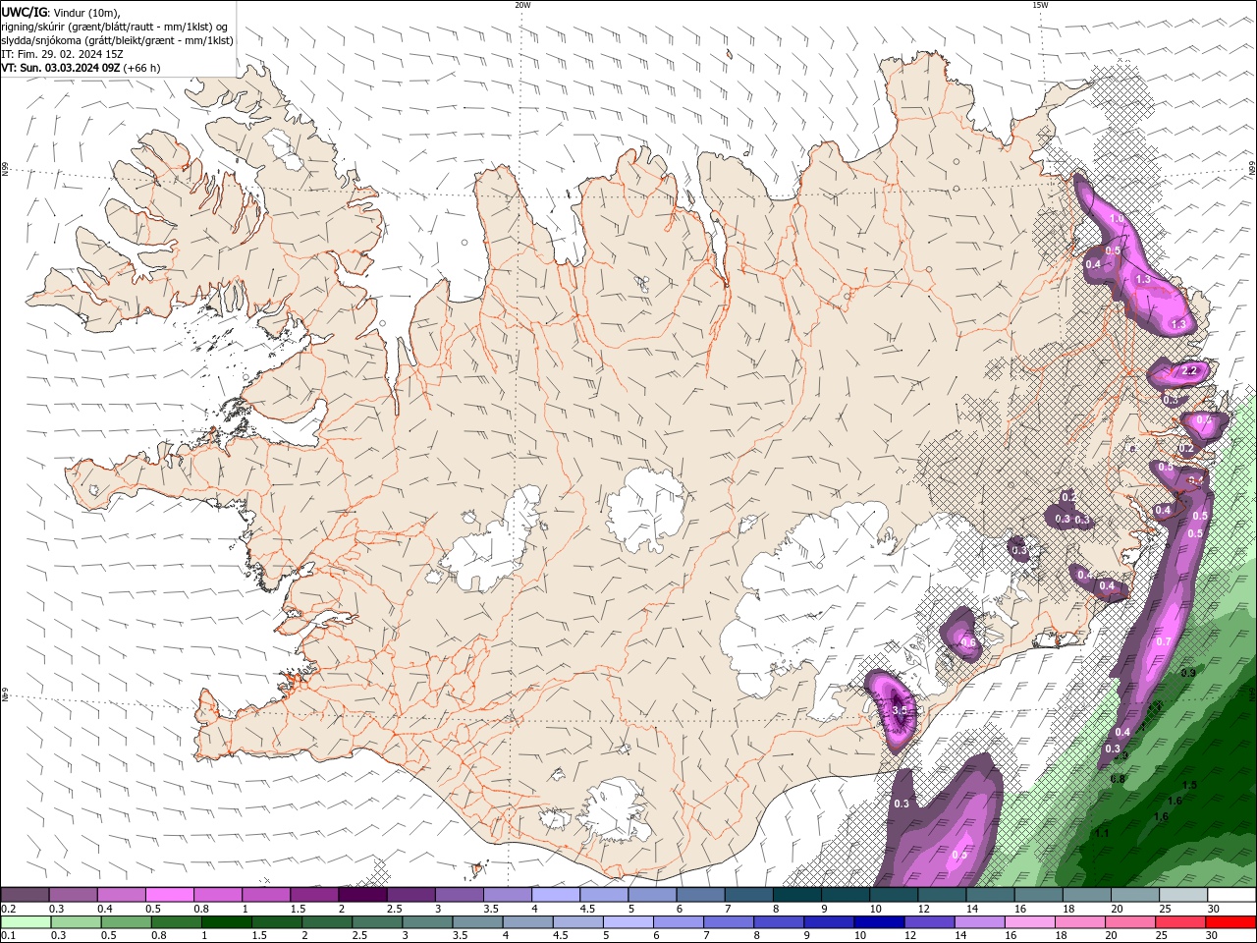Select the '0.2' label under the snow legend
The image size is (1257, 943).
tap(9, 909)
